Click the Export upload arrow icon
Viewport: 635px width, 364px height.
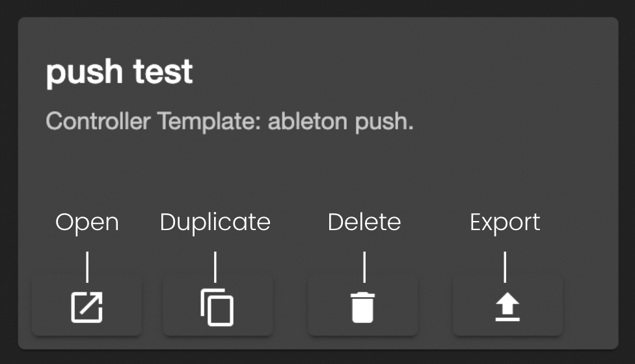tap(507, 307)
